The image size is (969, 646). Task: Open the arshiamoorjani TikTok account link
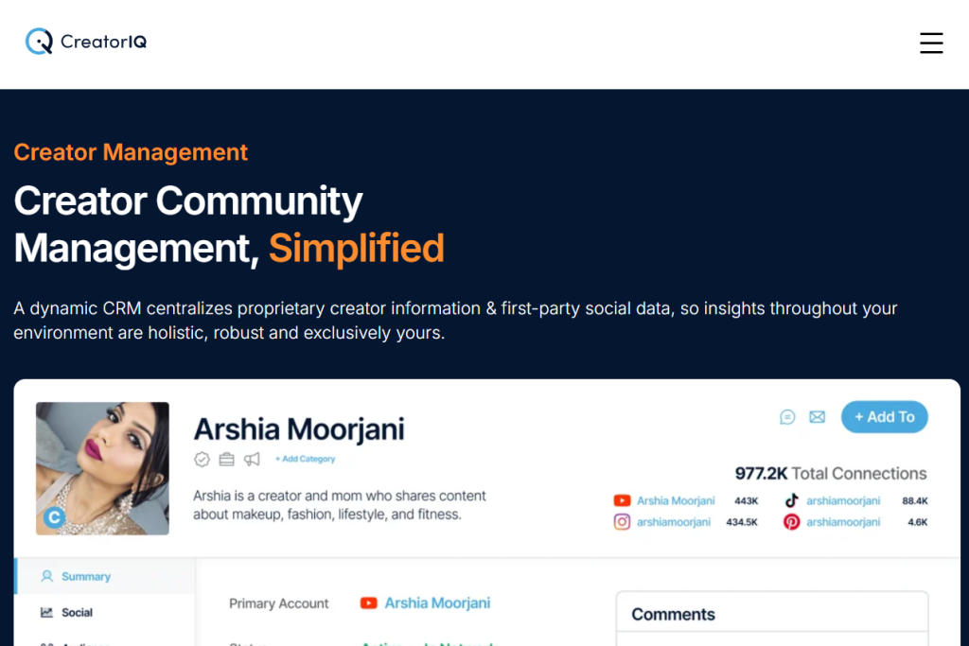click(842, 500)
